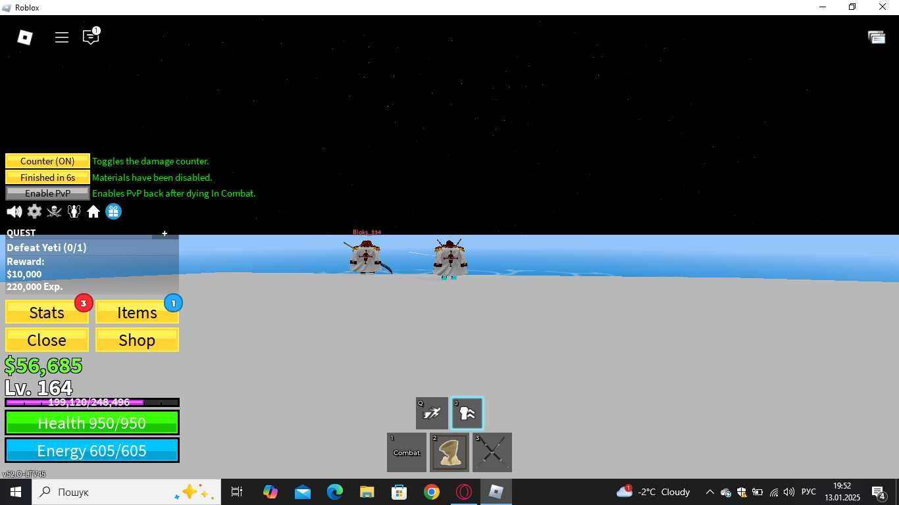899x505 pixels.
Task: Open Copilot from the taskbar
Action: [270, 492]
